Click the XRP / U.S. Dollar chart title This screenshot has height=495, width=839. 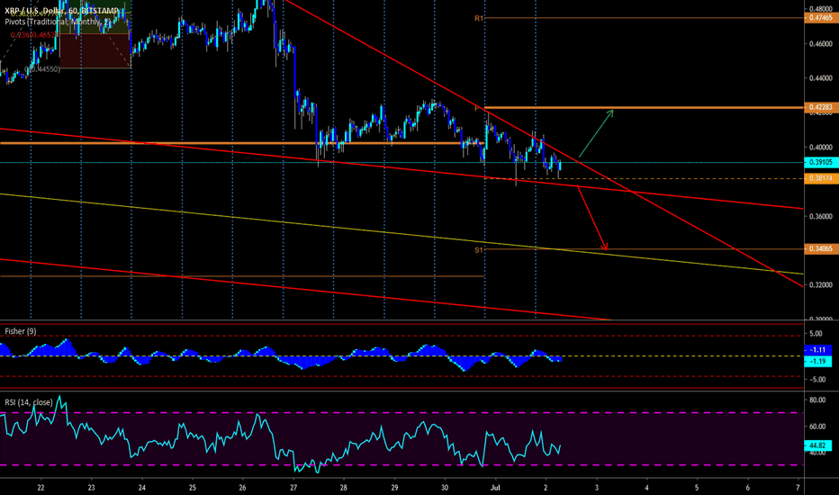(62, 11)
